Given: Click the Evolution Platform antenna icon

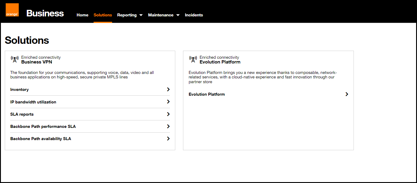Looking at the screenshot, I should [x=193, y=59].
